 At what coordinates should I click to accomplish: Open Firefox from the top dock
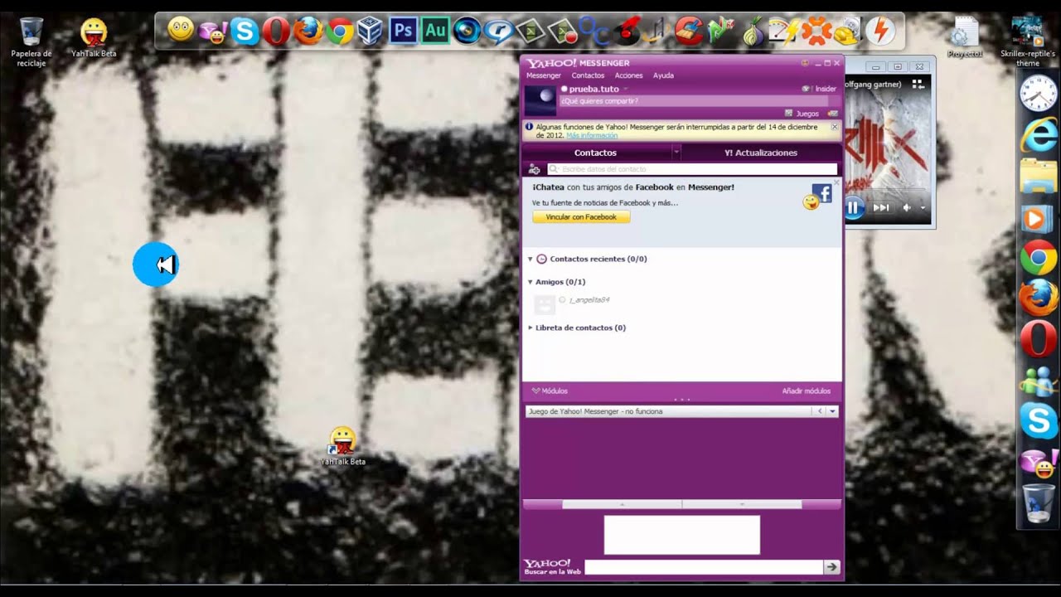(308, 32)
